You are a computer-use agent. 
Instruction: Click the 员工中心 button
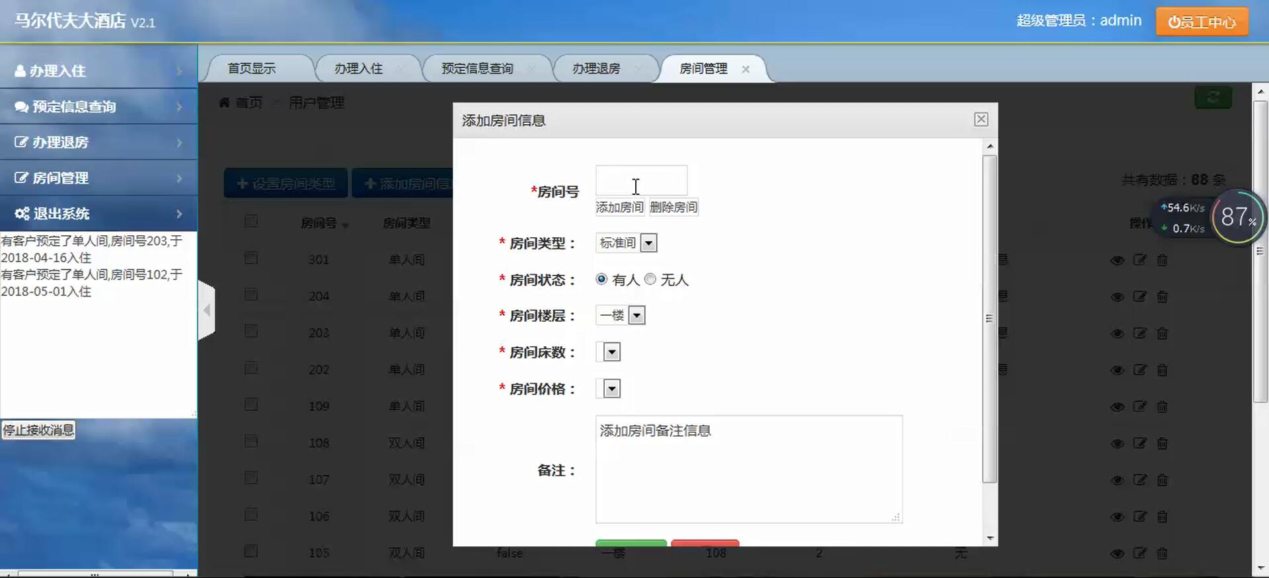click(1202, 22)
